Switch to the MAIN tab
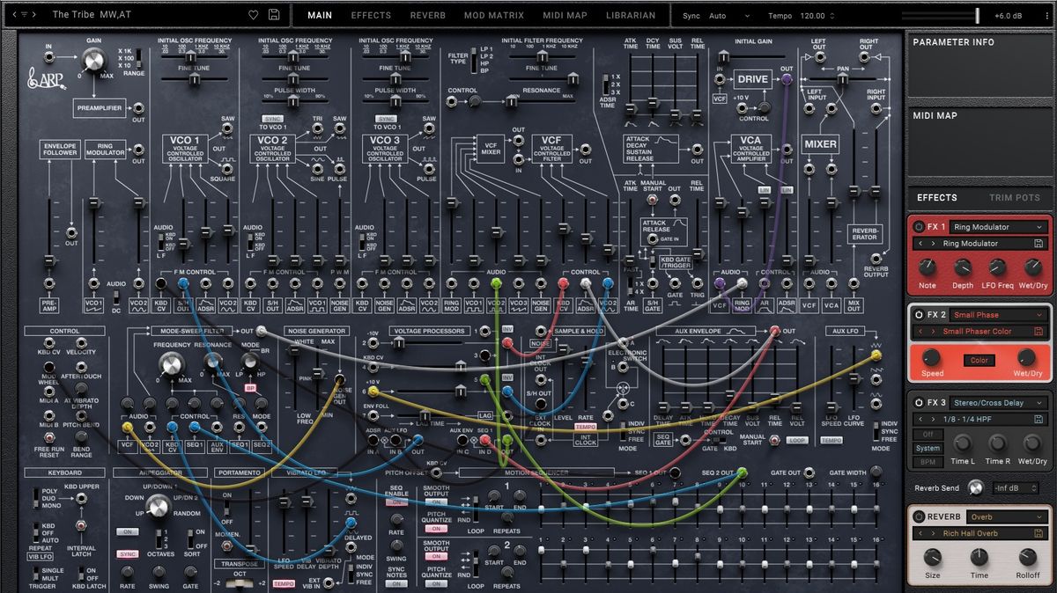This screenshot has height=593, width=1057. tap(320, 16)
